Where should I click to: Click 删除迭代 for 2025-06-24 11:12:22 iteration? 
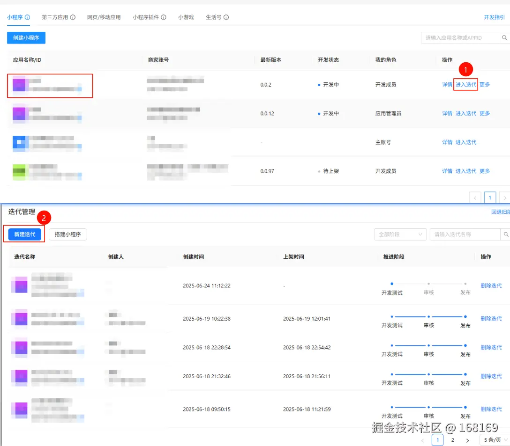coord(491,285)
